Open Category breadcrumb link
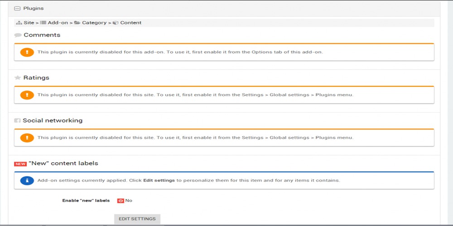 (94, 23)
